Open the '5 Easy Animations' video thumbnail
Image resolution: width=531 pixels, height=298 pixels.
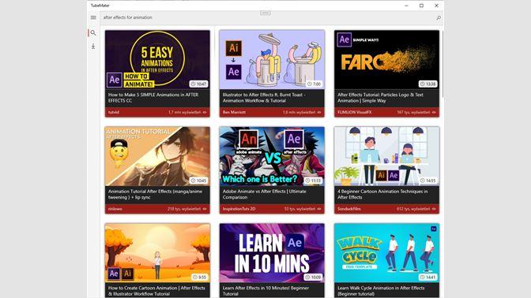pyautogui.click(x=157, y=60)
